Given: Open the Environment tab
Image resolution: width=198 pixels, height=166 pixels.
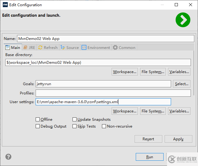Looking at the screenshot, I should (x=96, y=47).
